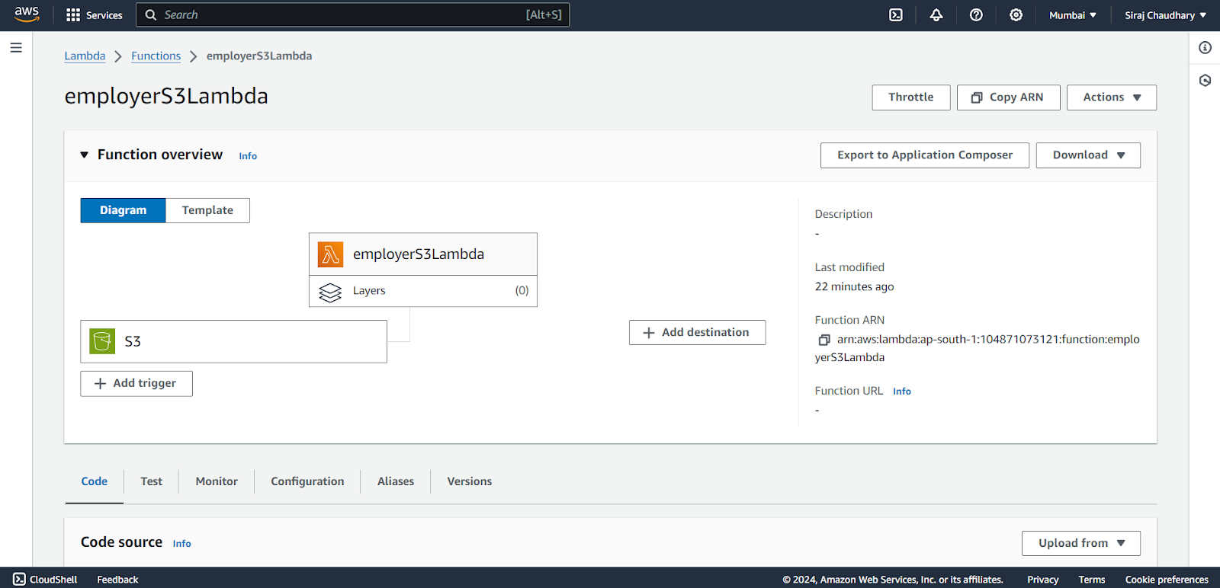Open the Monitor tab
This screenshot has height=588, width=1220.
(x=217, y=481)
